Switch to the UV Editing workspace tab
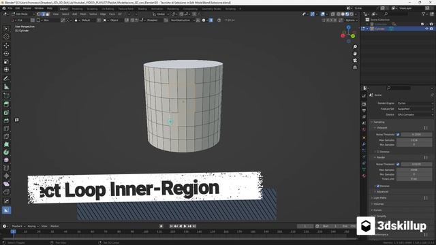 (x=108, y=9)
